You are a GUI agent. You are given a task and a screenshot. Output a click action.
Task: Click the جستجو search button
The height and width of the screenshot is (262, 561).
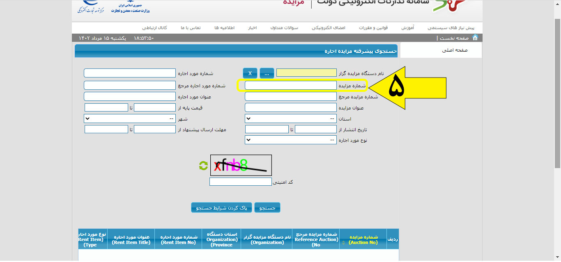pos(267,208)
